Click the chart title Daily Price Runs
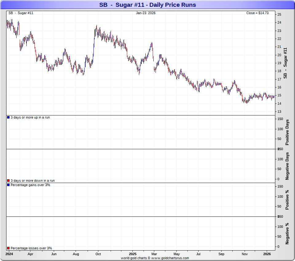 (147, 5)
